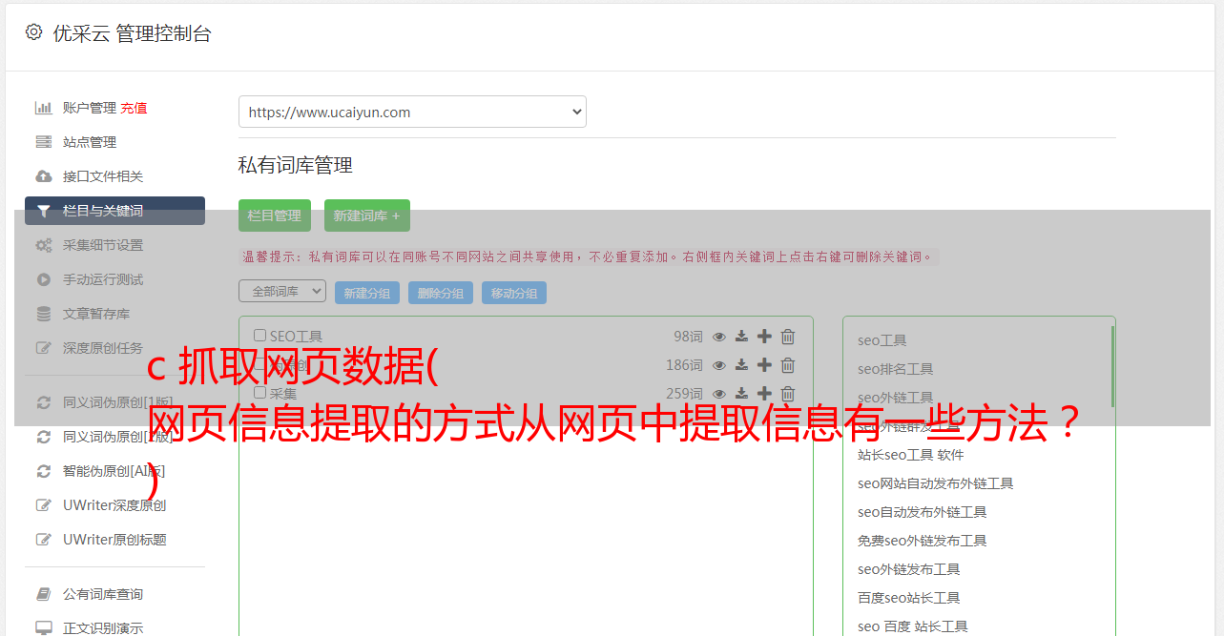The height and width of the screenshot is (636, 1224).
Task: Select keyword 'seo排名工具'
Action: 895,369
